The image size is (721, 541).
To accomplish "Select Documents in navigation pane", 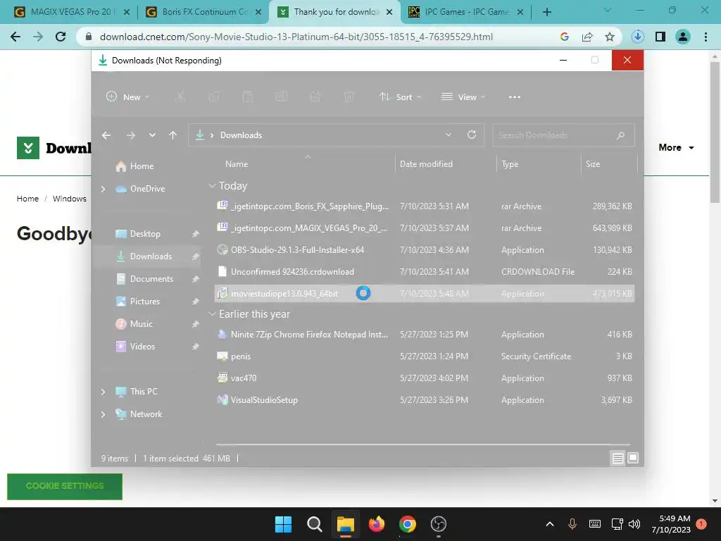I will (151, 279).
